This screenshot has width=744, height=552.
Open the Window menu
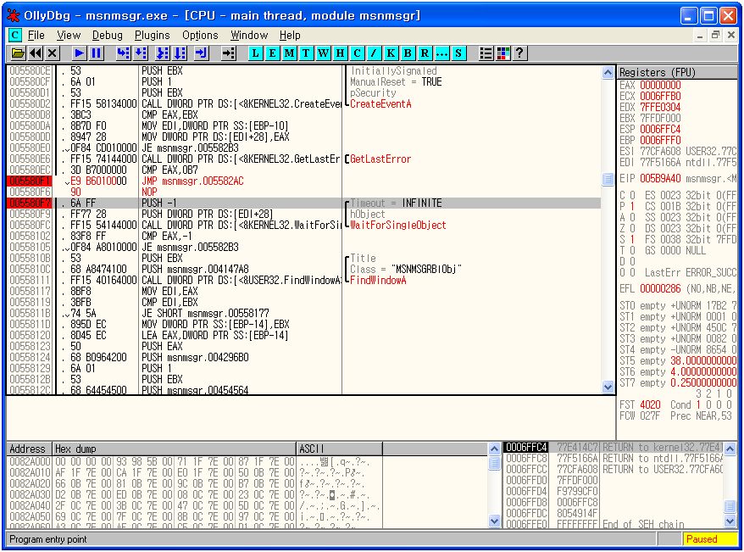click(x=249, y=35)
